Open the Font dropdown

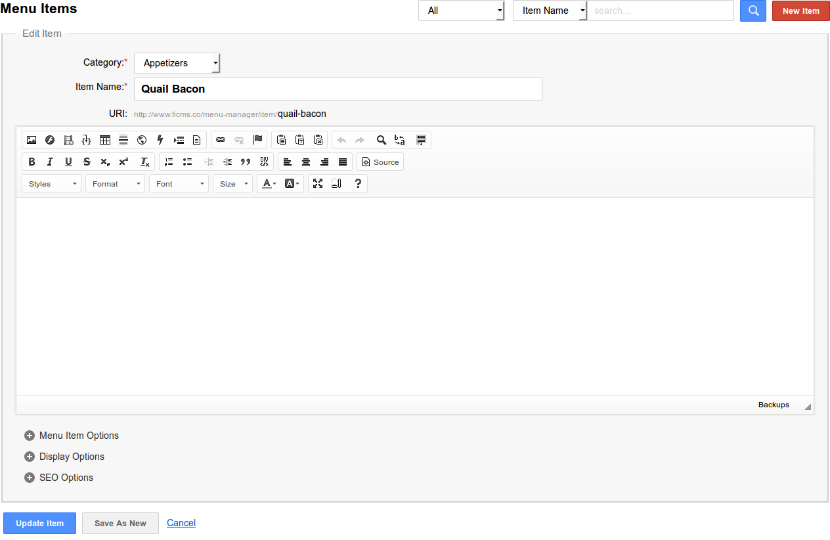(179, 184)
